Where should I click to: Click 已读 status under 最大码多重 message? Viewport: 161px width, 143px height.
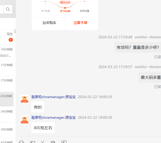pos(158,87)
